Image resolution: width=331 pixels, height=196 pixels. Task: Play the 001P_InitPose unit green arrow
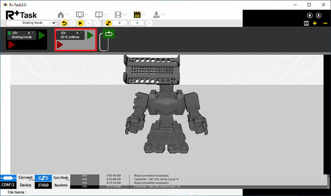click(90, 36)
